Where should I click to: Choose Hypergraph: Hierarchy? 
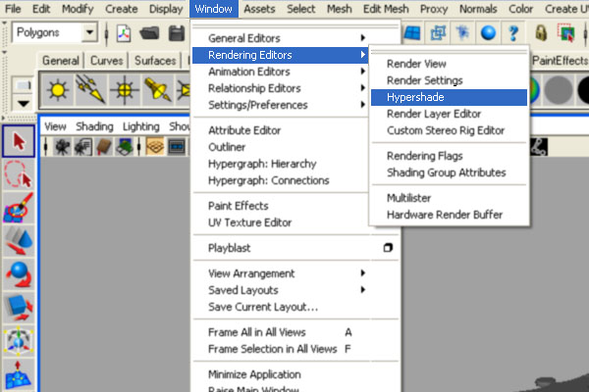281,164
